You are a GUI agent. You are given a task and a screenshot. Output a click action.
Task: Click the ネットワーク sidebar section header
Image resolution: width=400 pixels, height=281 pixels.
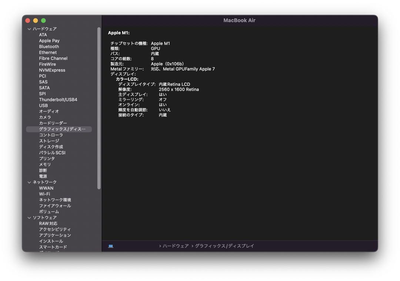point(45,182)
